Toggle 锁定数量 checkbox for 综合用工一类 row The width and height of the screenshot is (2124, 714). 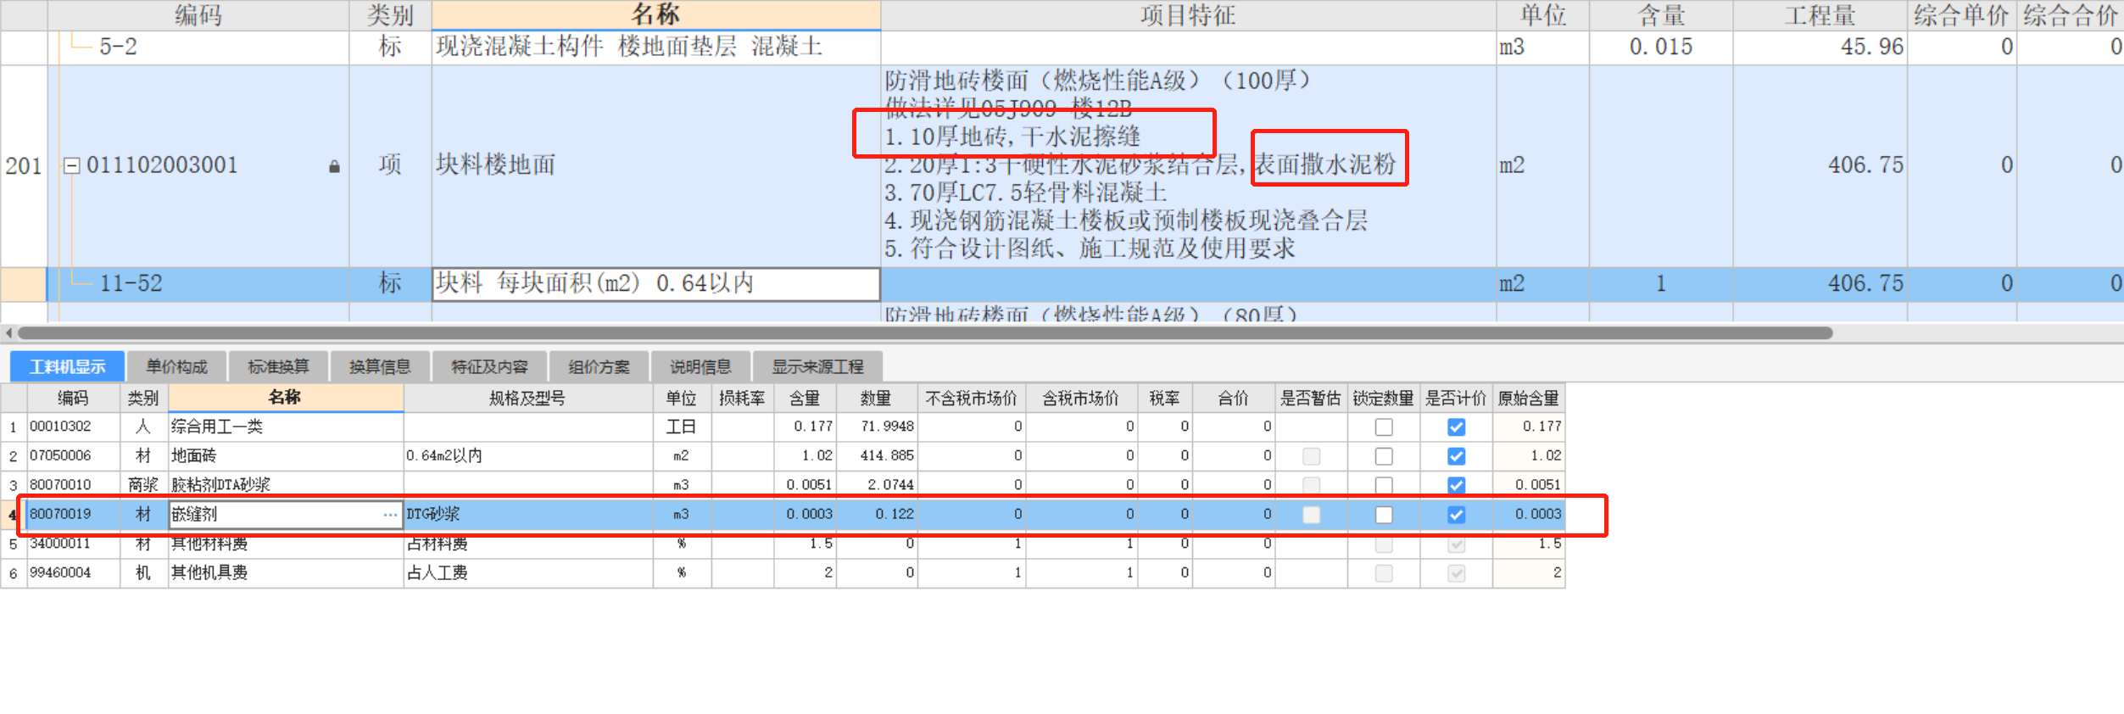[x=1384, y=427]
